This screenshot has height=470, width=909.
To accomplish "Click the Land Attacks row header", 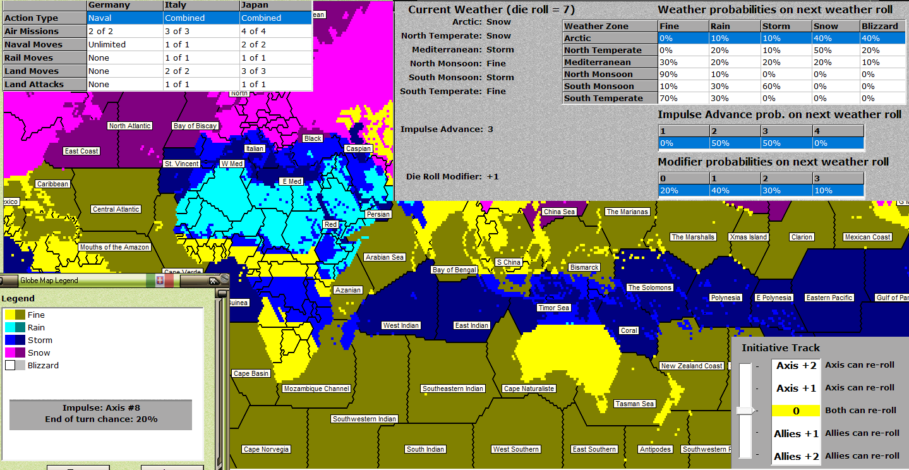I will [x=45, y=84].
